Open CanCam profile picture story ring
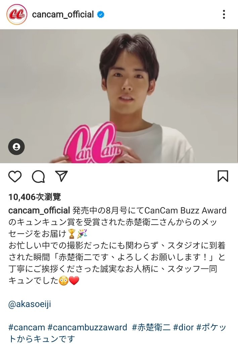Viewport: 238px width, 344px height. (17, 14)
